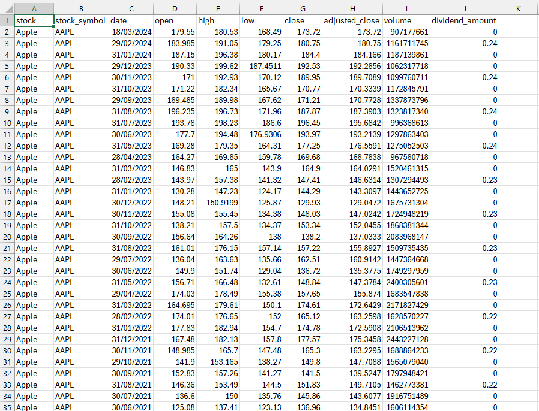Image resolution: width=539 pixels, height=411 pixels.
Task: Select high value 165 in row 14
Action: point(218,168)
